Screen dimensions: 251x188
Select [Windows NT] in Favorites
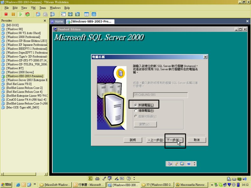point(15,68)
